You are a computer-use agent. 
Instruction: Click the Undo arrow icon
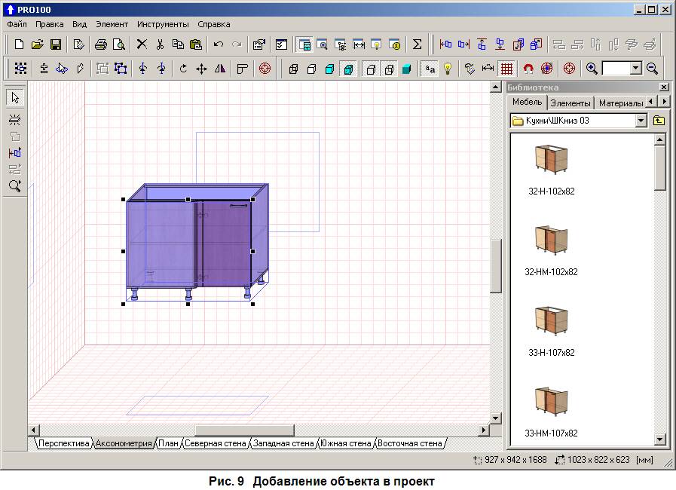pyautogui.click(x=219, y=44)
